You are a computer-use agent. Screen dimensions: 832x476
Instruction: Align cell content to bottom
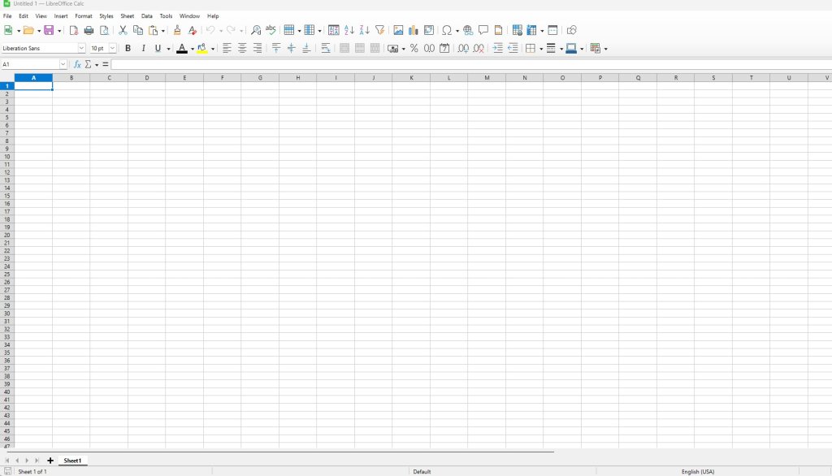click(x=306, y=48)
